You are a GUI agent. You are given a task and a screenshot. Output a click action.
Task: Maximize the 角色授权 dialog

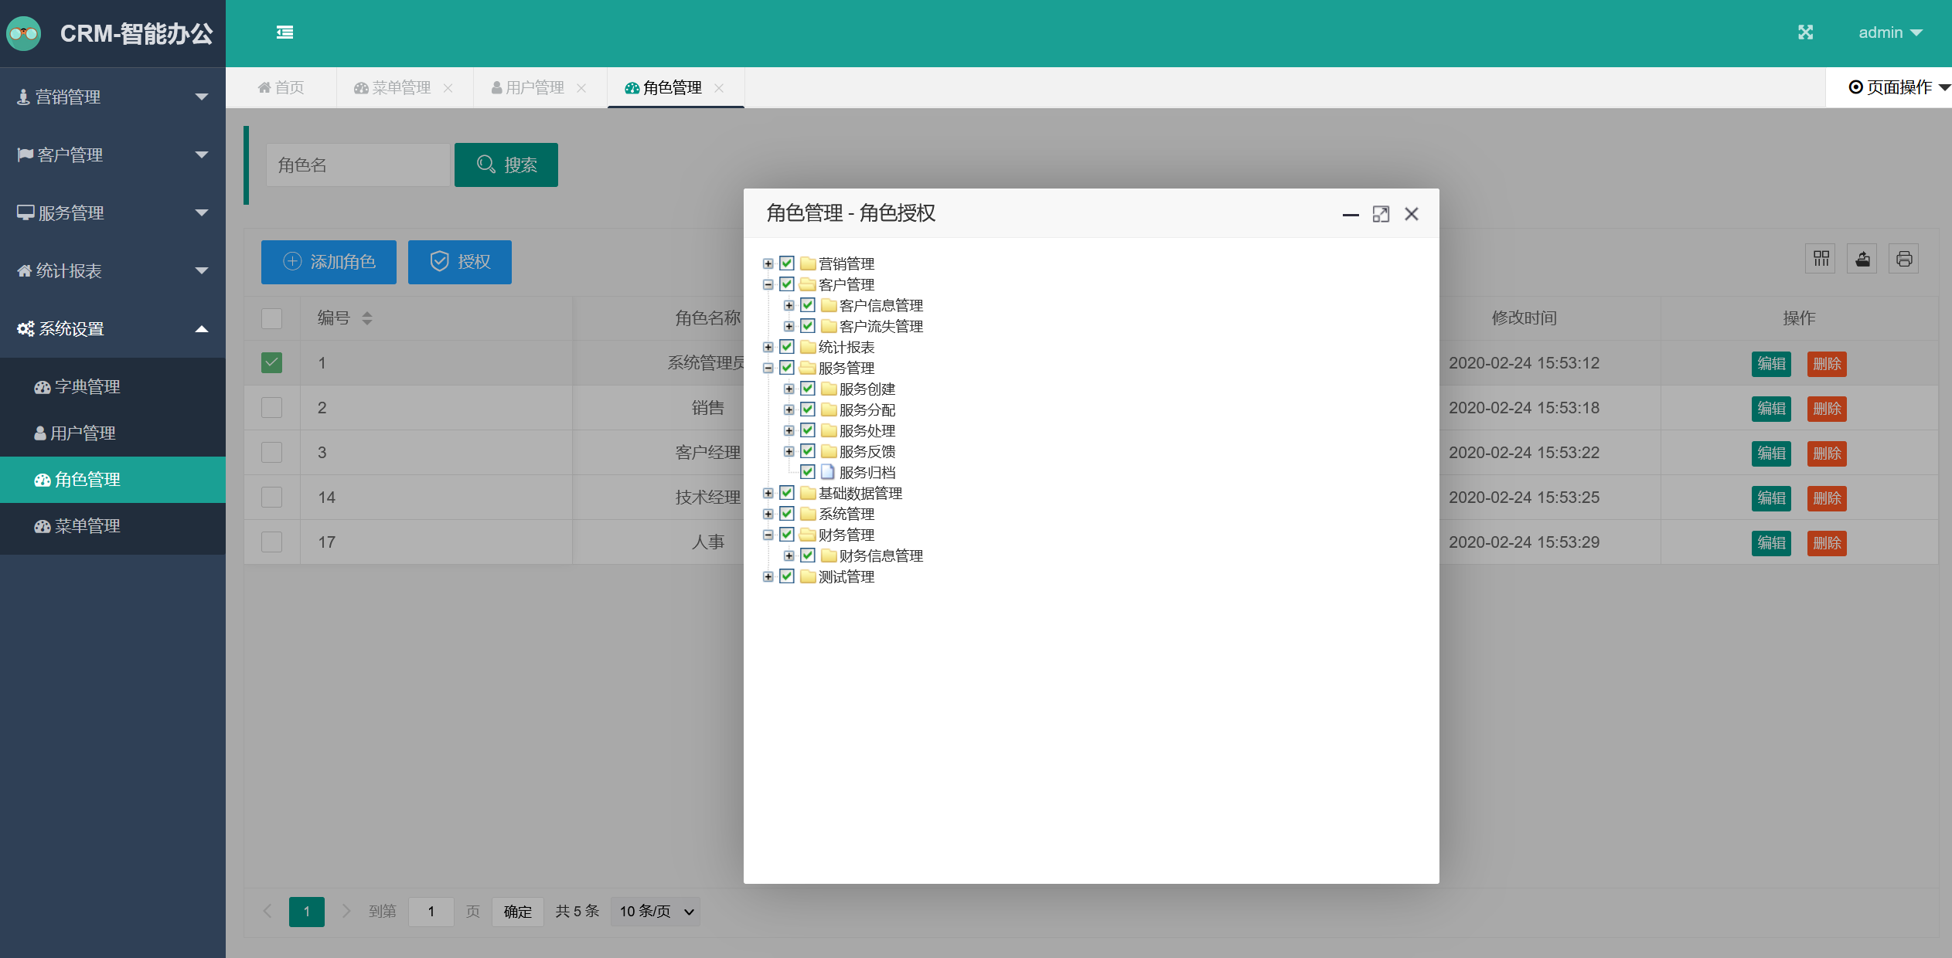1381,214
